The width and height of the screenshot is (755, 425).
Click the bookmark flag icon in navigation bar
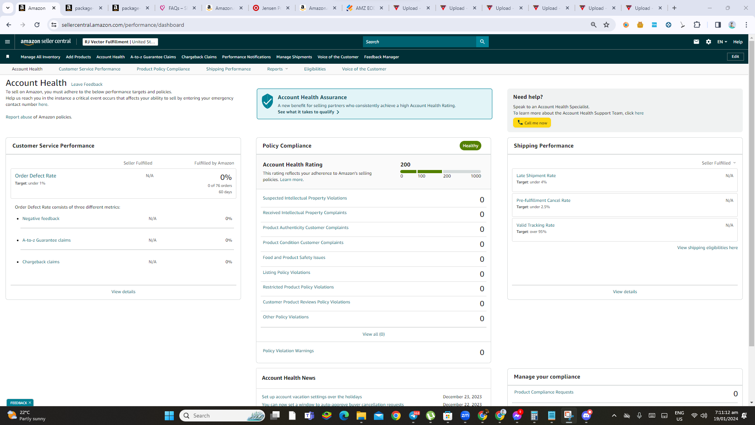click(7, 57)
